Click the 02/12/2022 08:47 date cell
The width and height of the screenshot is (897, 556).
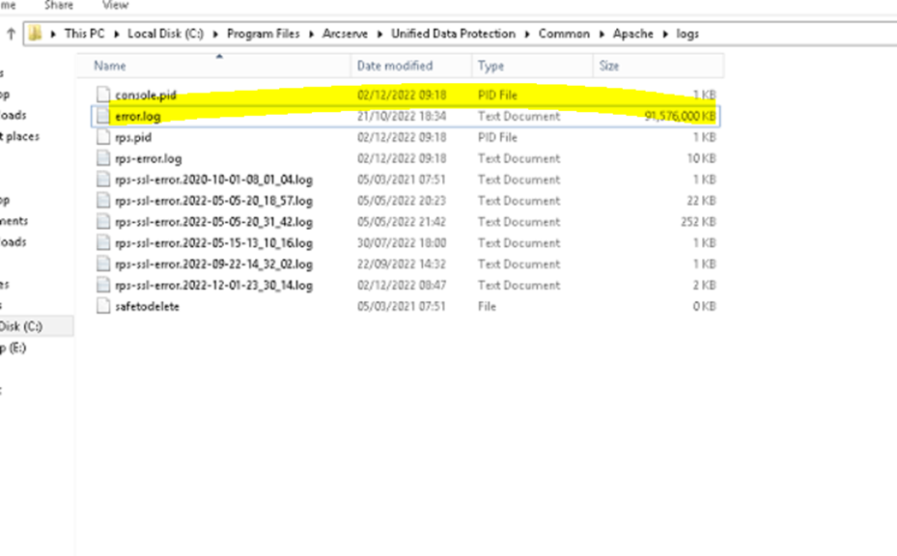(x=402, y=286)
